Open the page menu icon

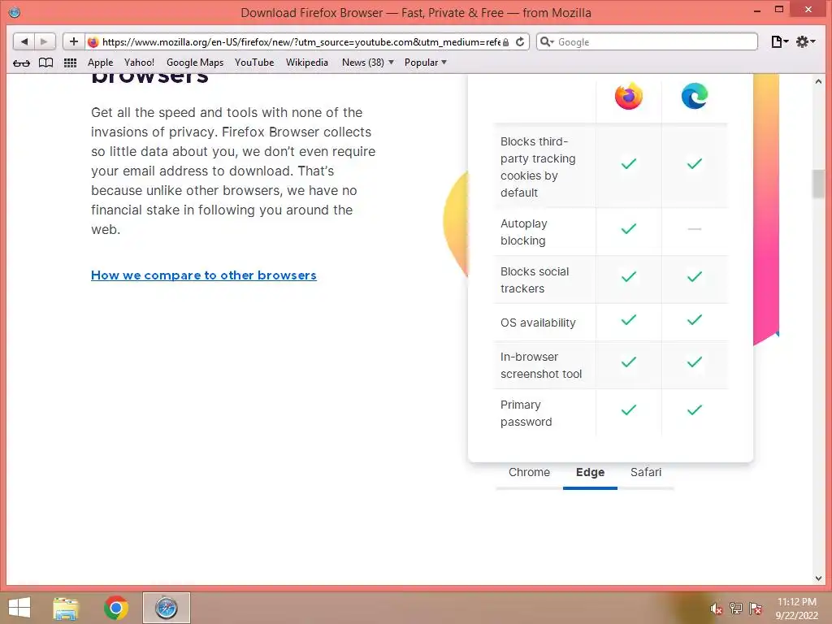(x=779, y=41)
